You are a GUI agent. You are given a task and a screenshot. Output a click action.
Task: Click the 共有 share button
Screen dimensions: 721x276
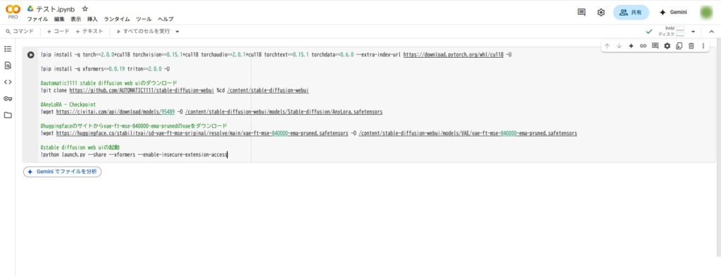pos(631,13)
